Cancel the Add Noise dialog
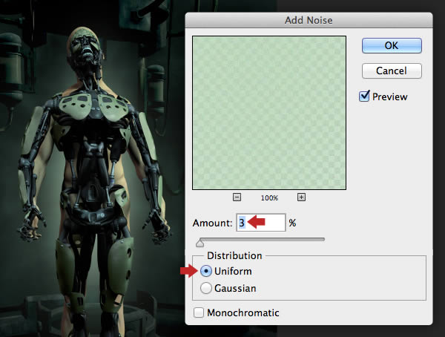This screenshot has width=445, height=337. 392,71
